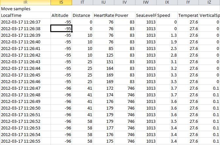This screenshot has height=145, width=220.
Task: Select time cell 2012-03-17 11:26:48
Action: [25, 95]
